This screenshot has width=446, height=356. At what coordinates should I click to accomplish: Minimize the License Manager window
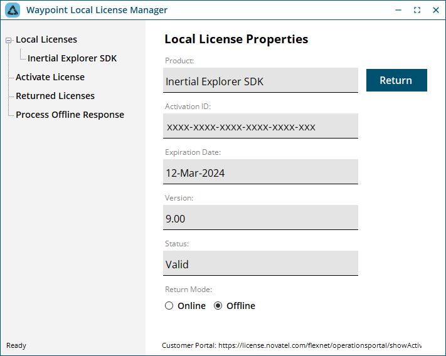pos(398,10)
